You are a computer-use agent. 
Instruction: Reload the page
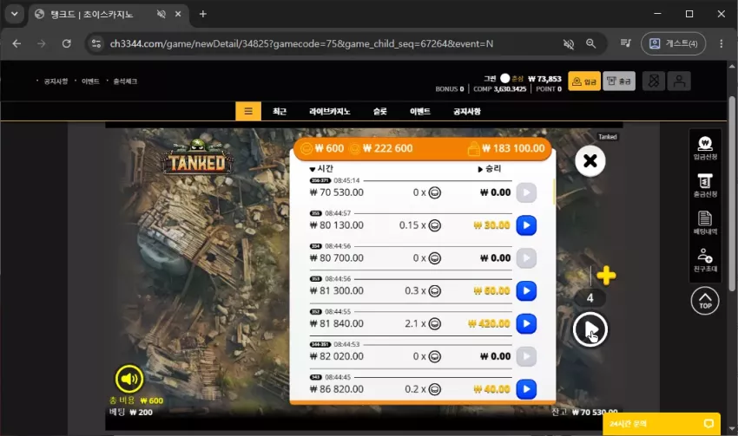[66, 43]
